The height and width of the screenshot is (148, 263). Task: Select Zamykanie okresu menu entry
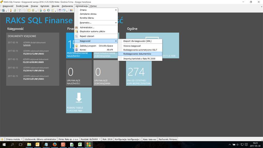(88, 14)
